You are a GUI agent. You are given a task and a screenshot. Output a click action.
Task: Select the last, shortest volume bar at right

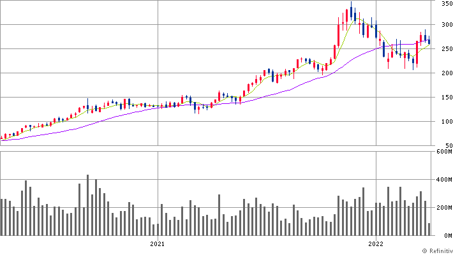tap(428, 229)
